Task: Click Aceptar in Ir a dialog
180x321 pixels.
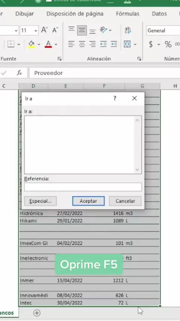Action: pos(88,201)
